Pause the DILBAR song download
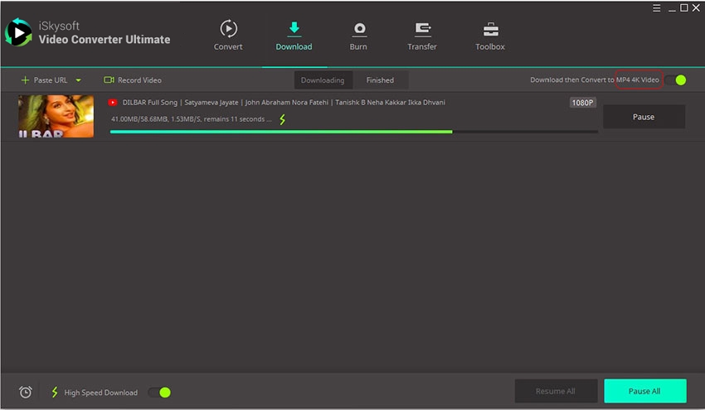 644,117
